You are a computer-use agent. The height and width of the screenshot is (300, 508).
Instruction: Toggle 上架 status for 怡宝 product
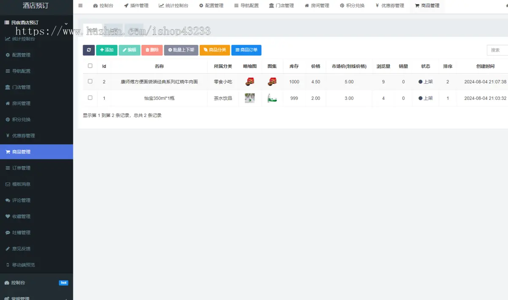(425, 98)
